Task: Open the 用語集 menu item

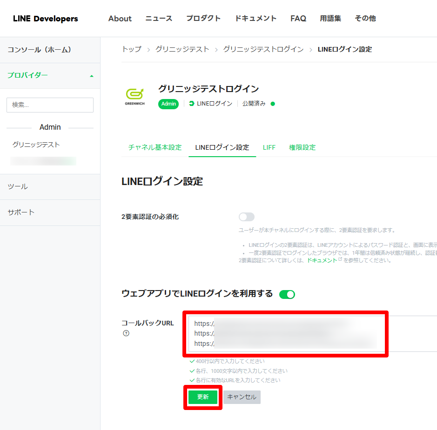Action: click(330, 19)
